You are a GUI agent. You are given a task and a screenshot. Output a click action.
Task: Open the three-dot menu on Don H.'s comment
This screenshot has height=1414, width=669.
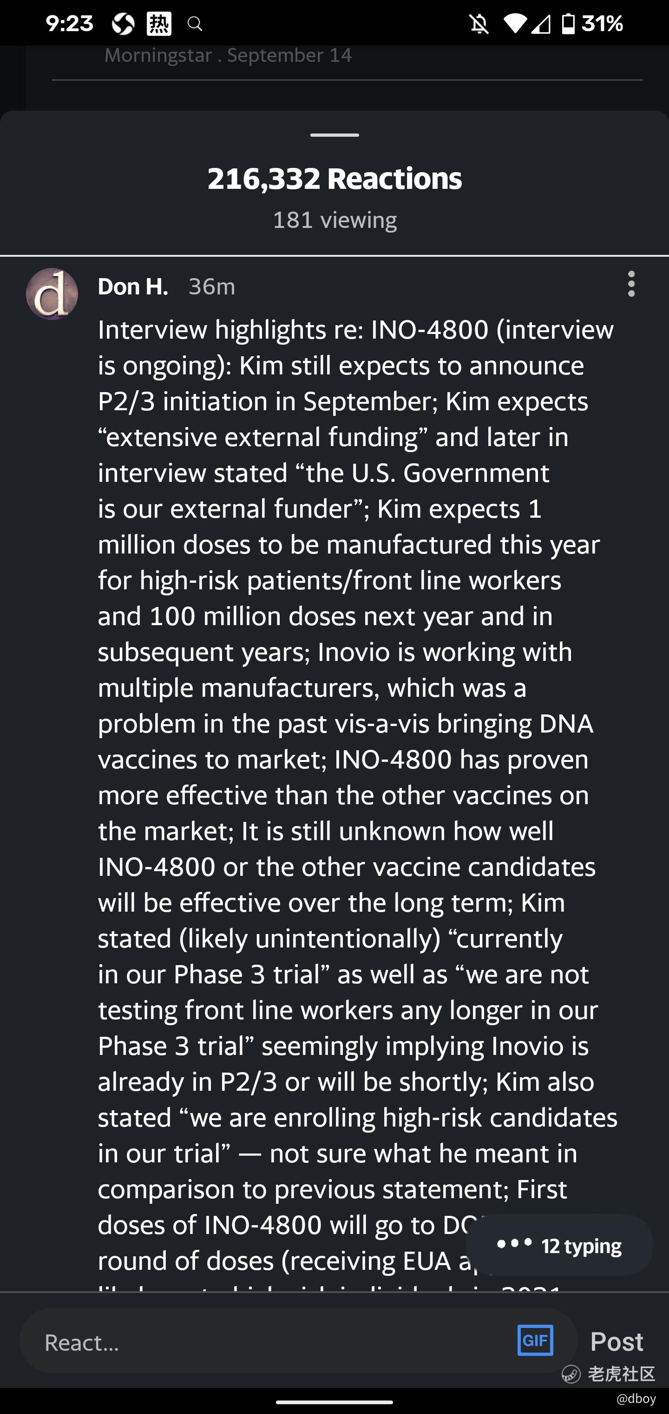631,284
